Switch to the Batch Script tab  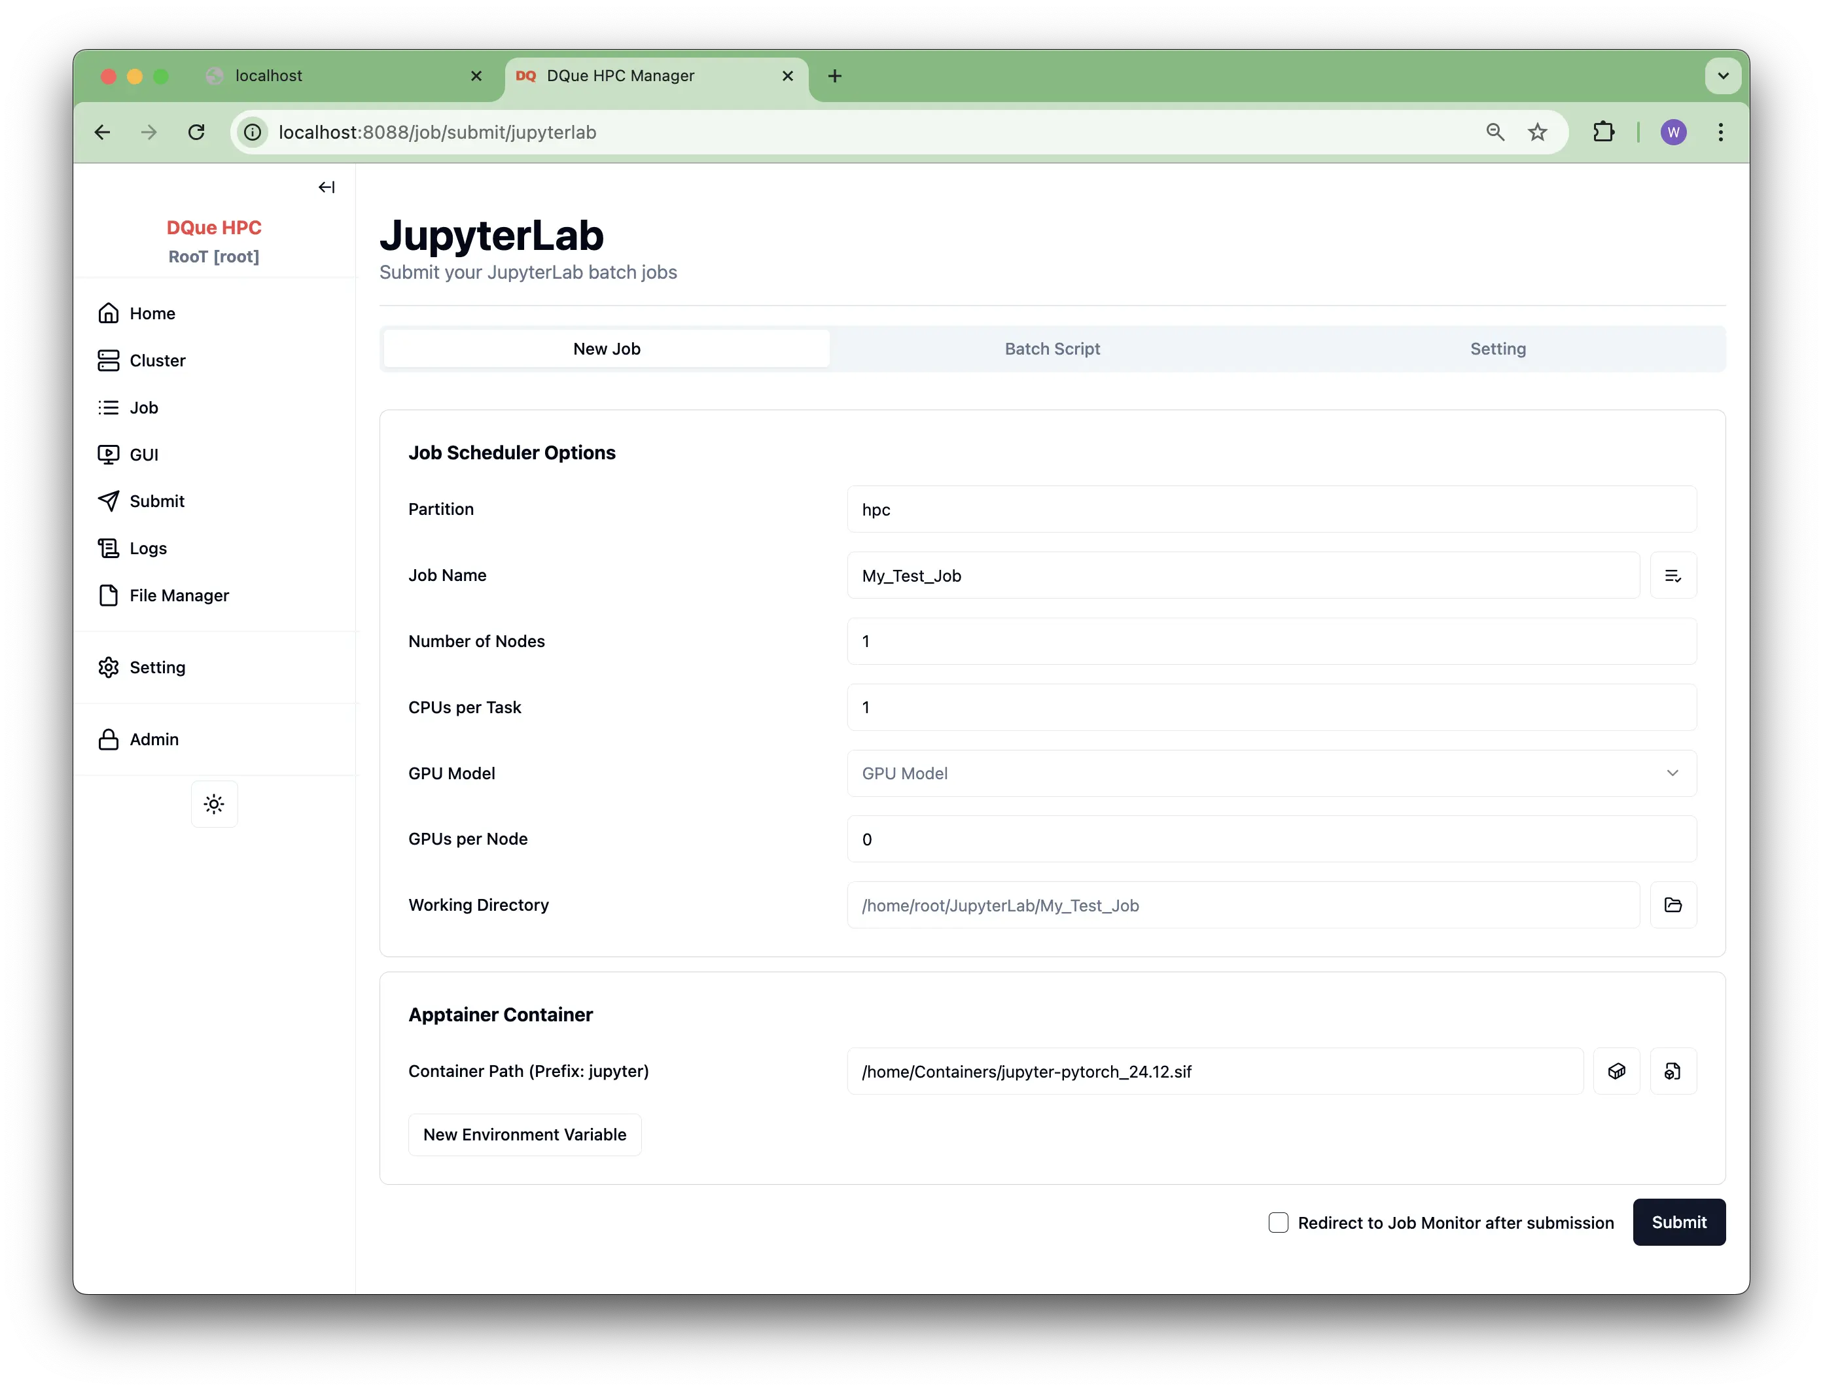1052,349
